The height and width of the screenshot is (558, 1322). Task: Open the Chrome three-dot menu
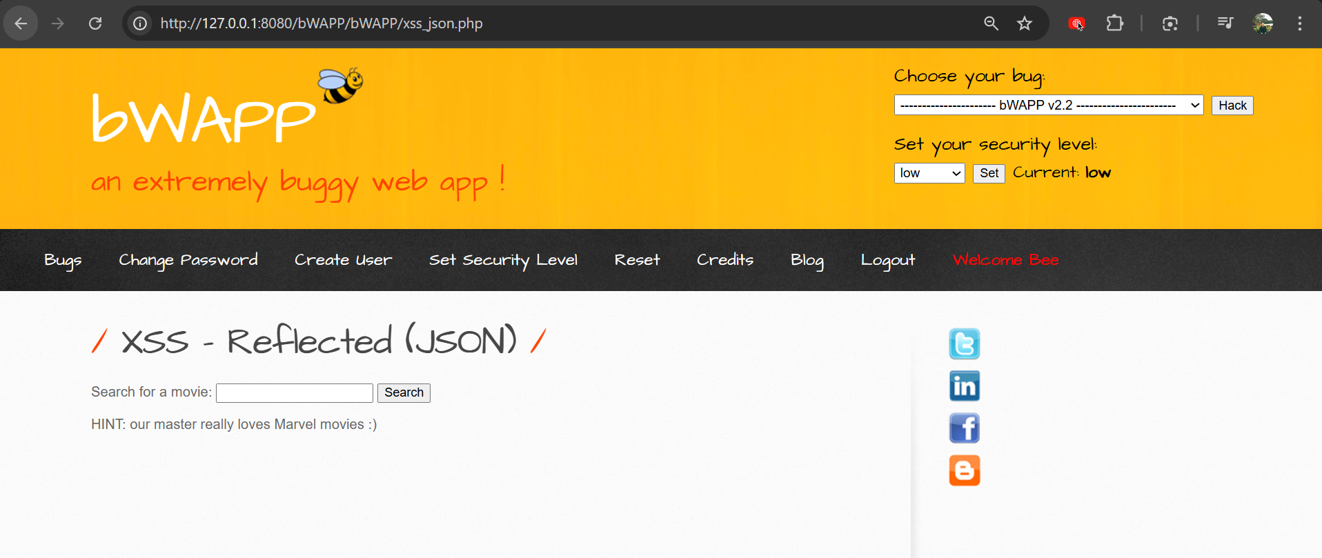click(x=1299, y=23)
